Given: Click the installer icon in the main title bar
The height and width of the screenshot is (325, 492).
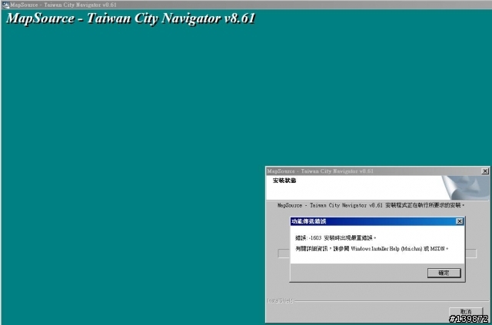Looking at the screenshot, I should (5, 5).
